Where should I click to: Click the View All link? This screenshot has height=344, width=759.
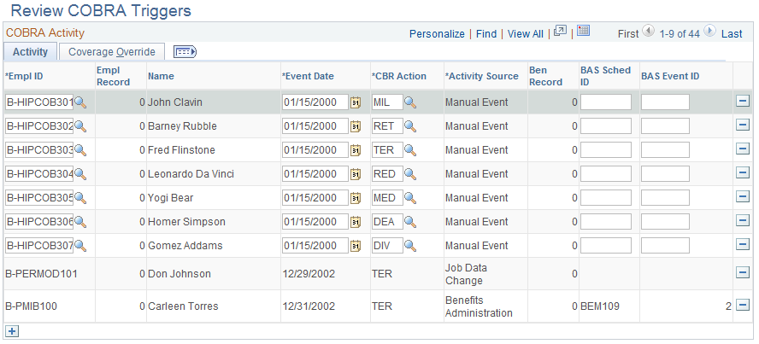525,34
